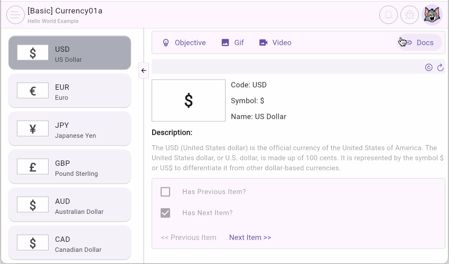
Task: Click the Previous Item link
Action: tap(189, 238)
